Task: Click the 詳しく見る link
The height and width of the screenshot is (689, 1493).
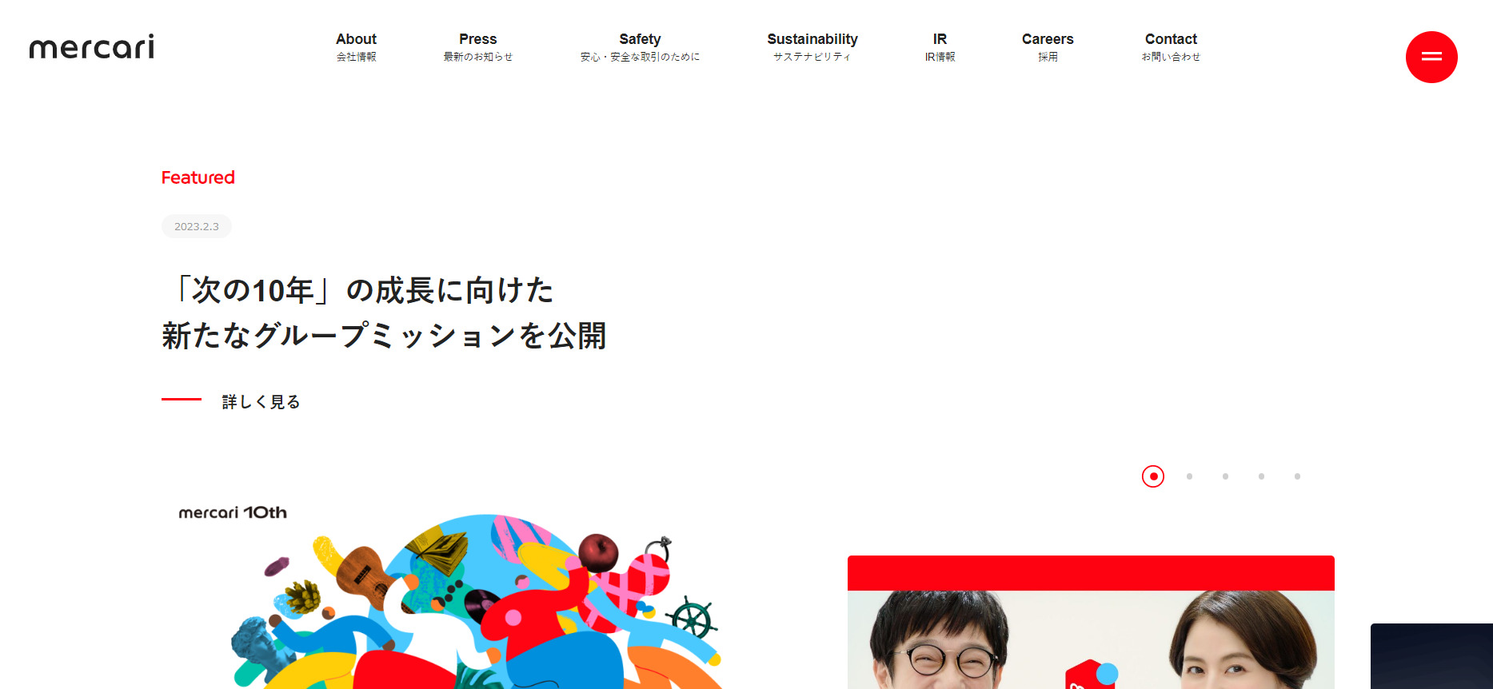Action: point(231,401)
